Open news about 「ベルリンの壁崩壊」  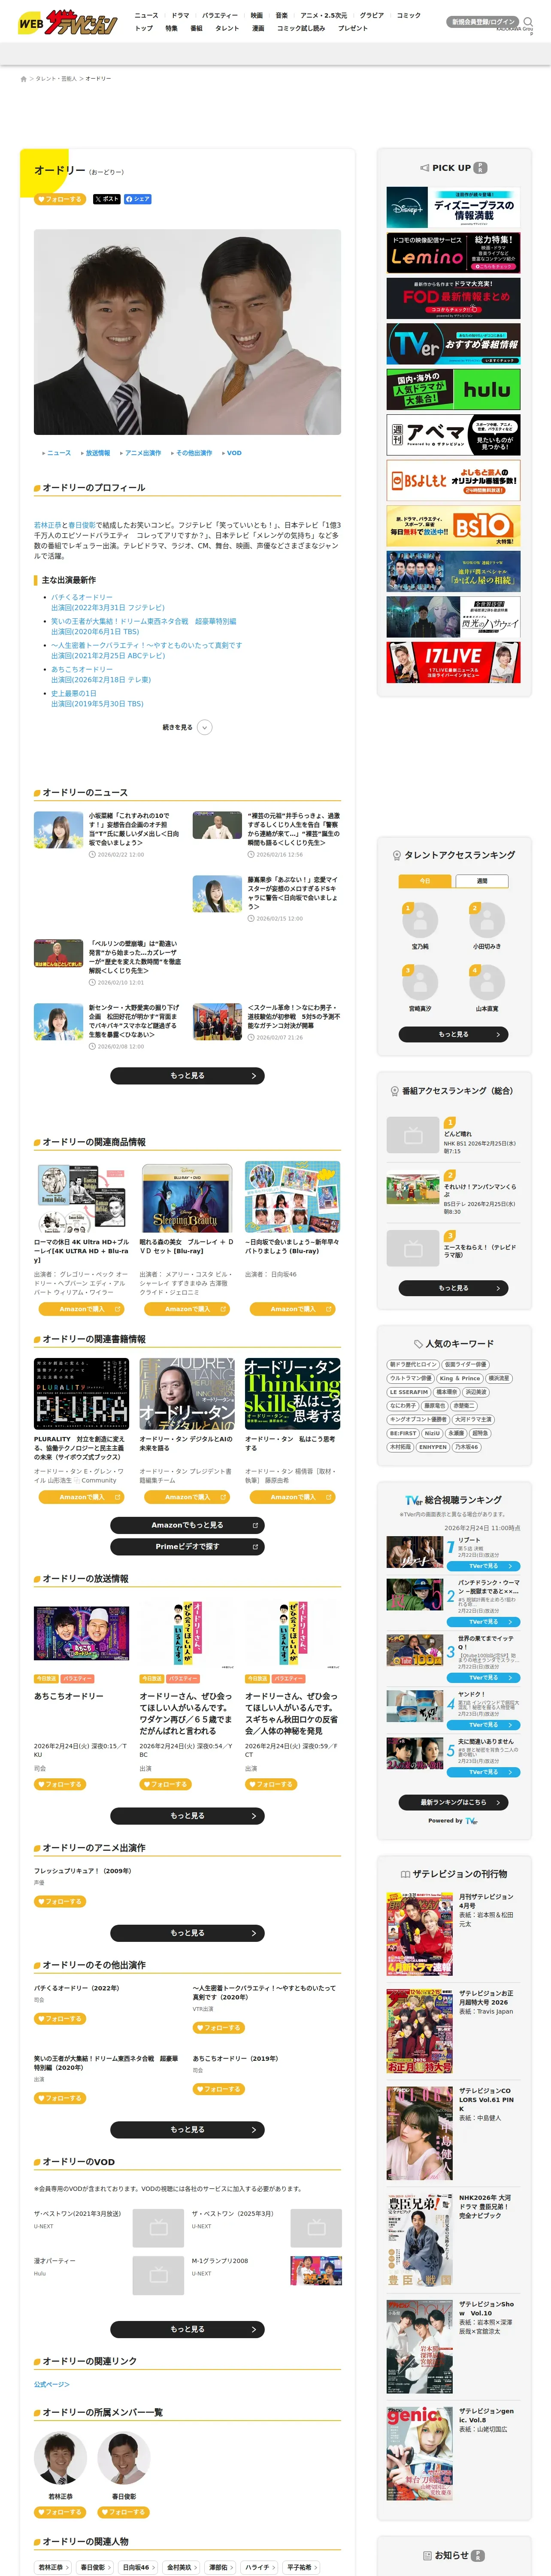pyautogui.click(x=135, y=957)
